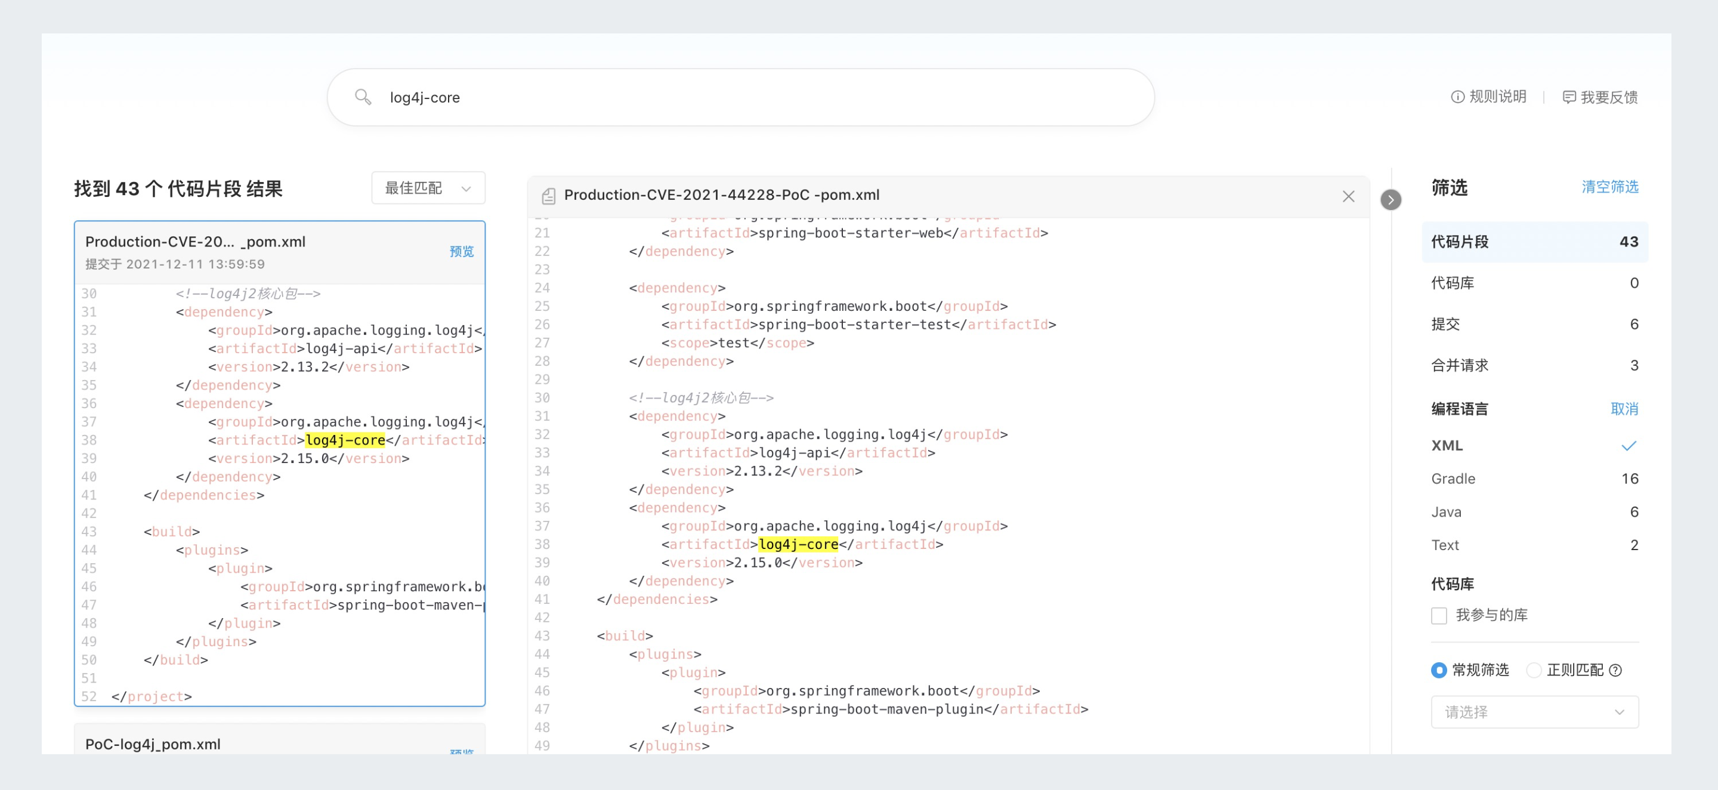
Task: Click the 我要反馈 feedback icon
Action: pos(1569,97)
